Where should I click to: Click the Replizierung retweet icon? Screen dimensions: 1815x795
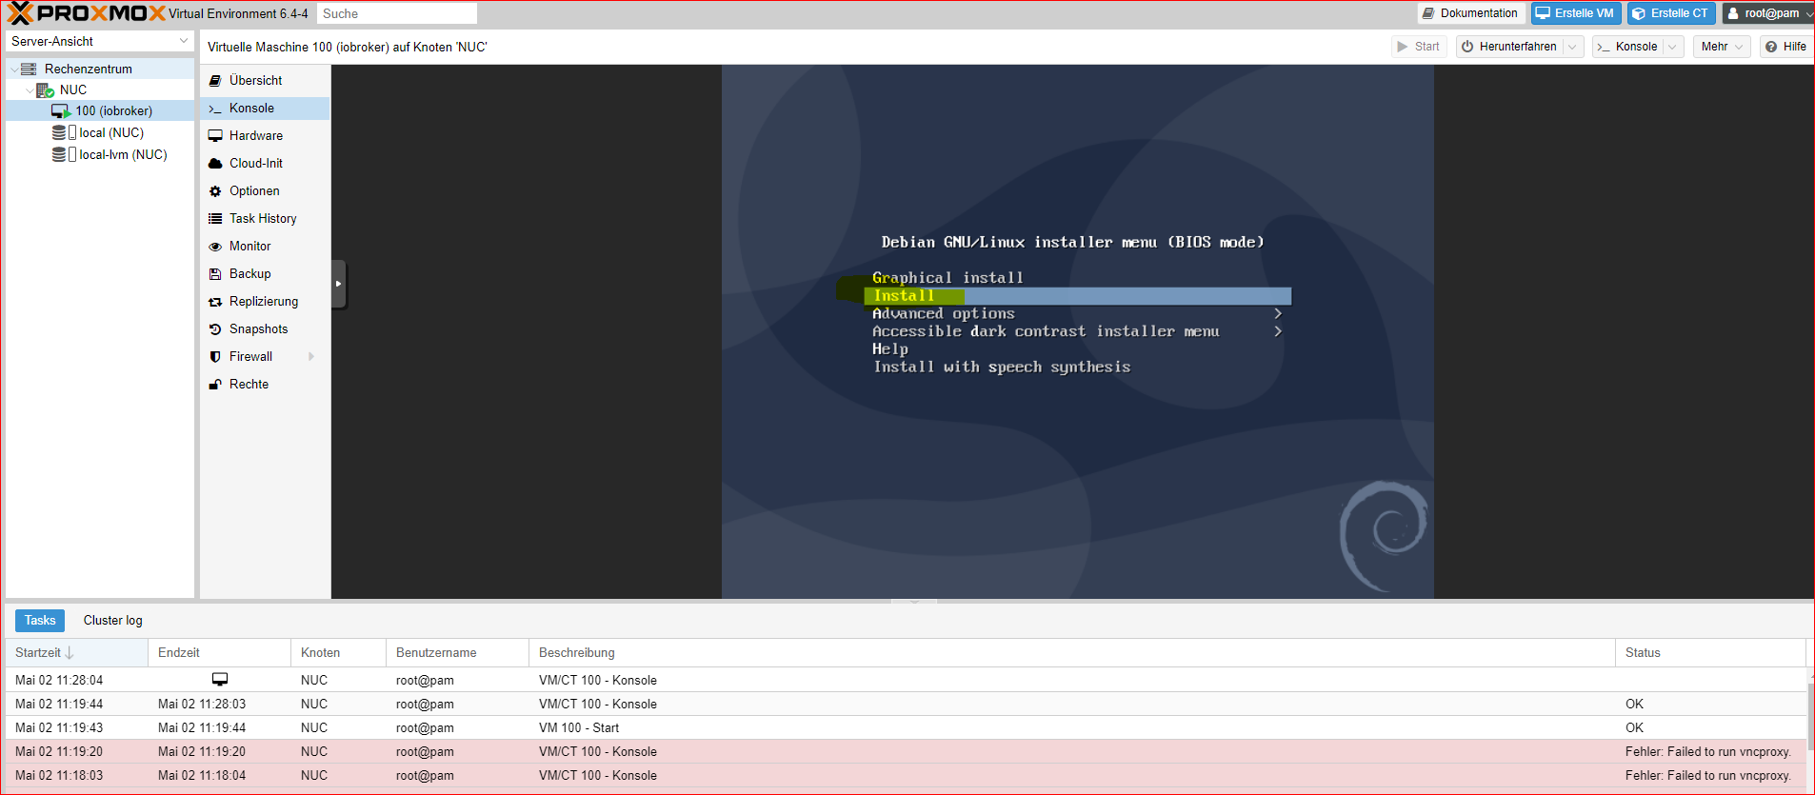pos(215,302)
